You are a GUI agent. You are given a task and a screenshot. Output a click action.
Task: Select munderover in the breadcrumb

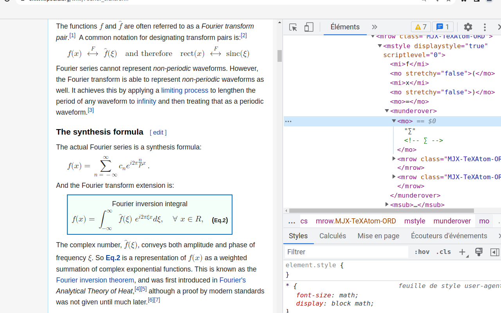click(x=452, y=221)
